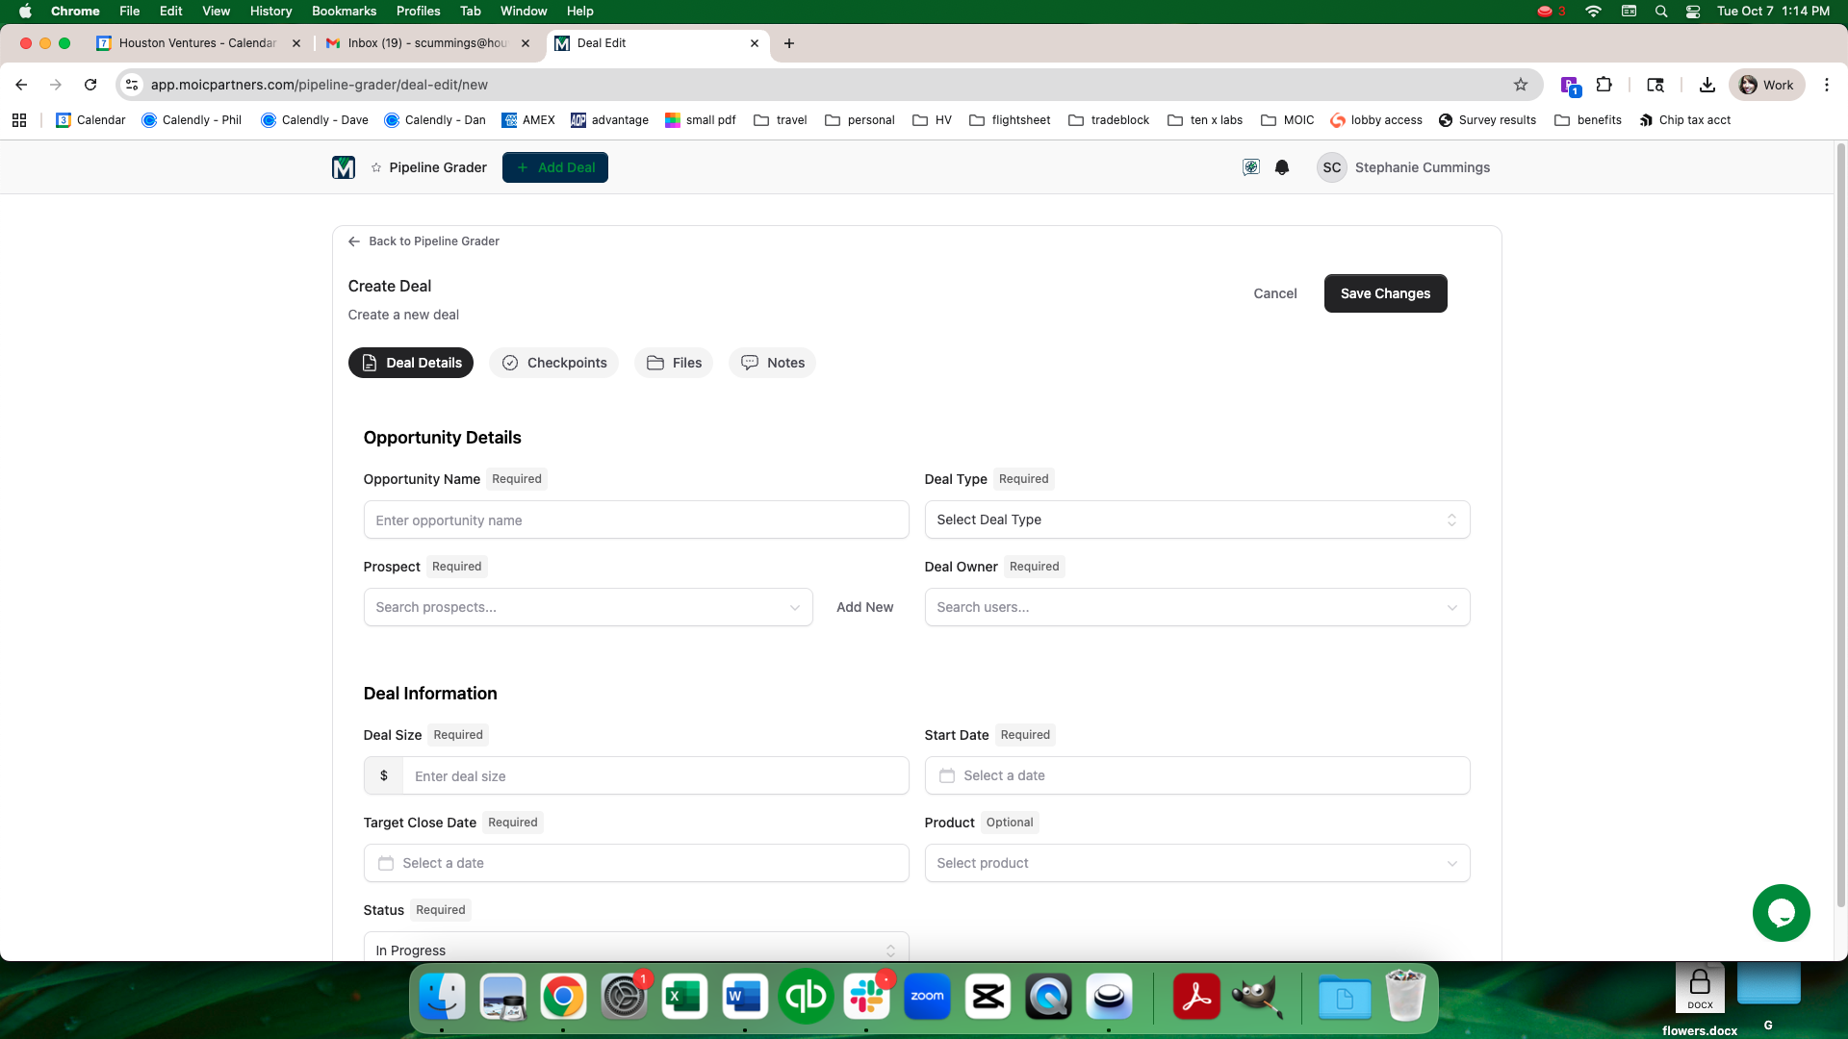The image size is (1848, 1039).
Task: Switch to the Checkpoints tab
Action: [x=554, y=363]
